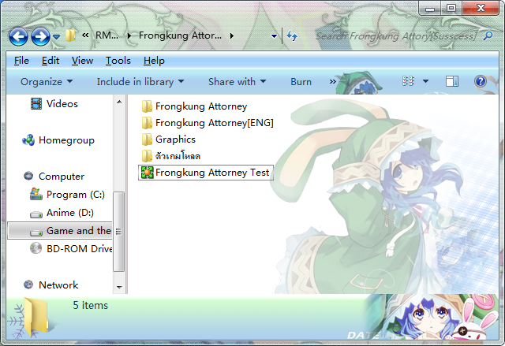The width and height of the screenshot is (505, 346).
Task: Select Frongkung Attor... breadcrumb segment
Action: click(180, 35)
